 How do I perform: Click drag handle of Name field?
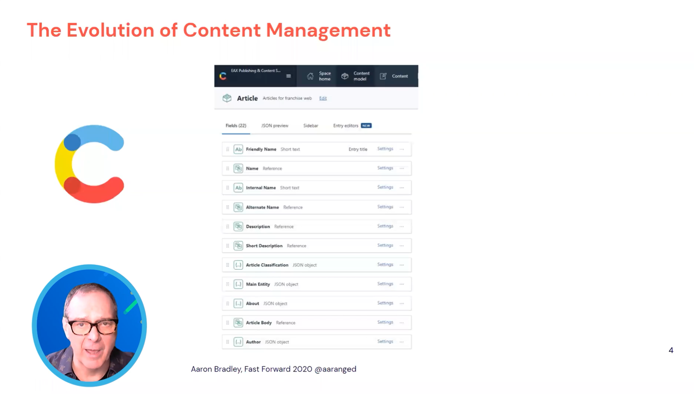tap(228, 168)
